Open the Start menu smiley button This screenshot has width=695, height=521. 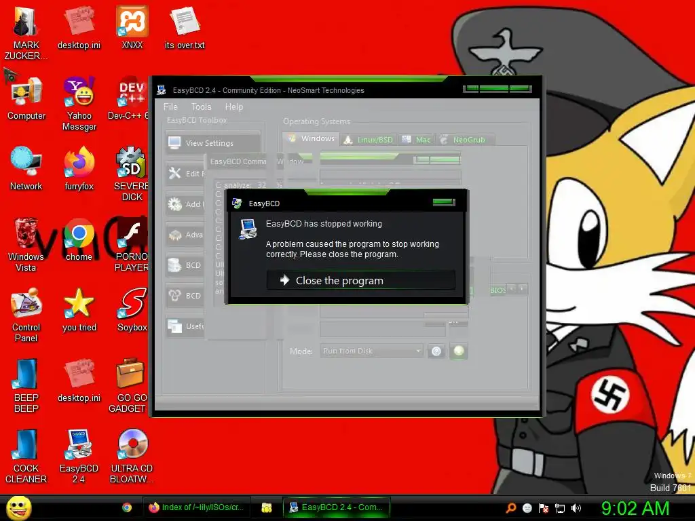pyautogui.click(x=18, y=507)
